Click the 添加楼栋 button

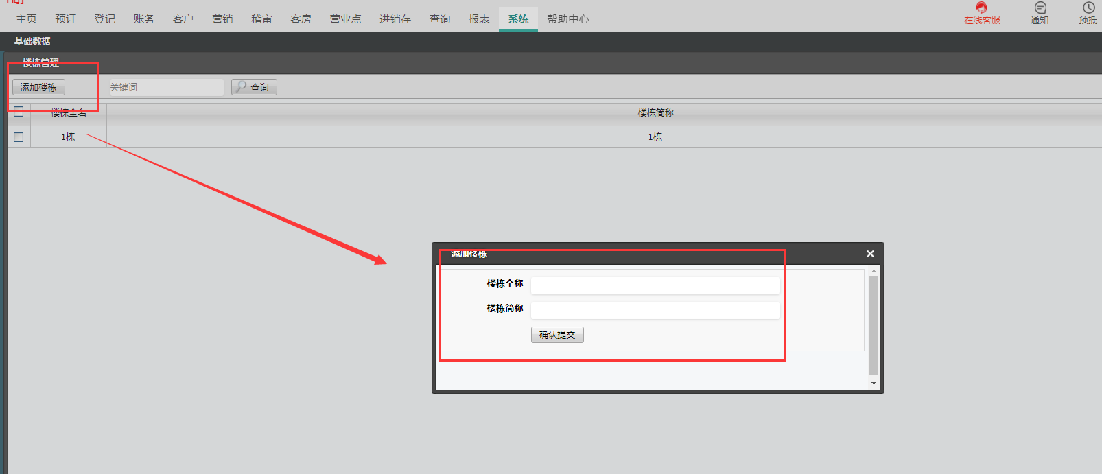tap(38, 87)
